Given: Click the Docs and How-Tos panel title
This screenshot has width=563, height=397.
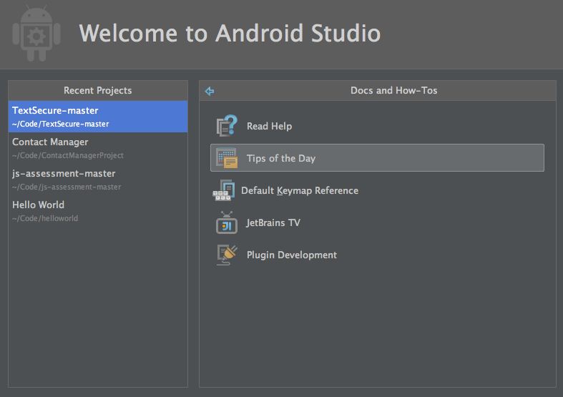Looking at the screenshot, I should (393, 91).
